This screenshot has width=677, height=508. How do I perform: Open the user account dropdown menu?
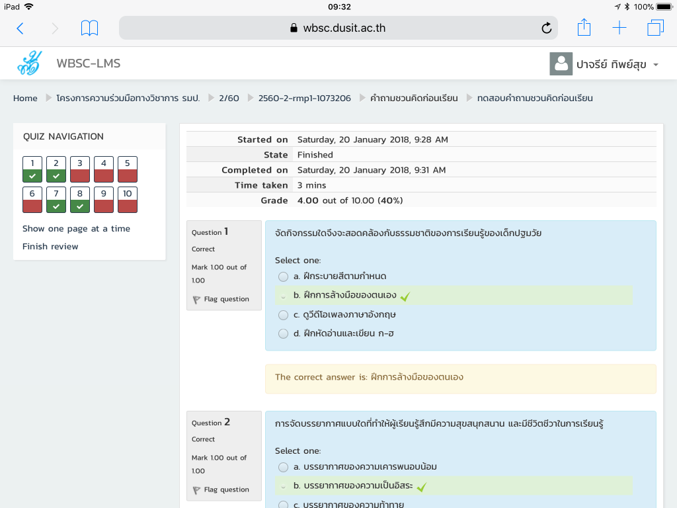pos(605,64)
